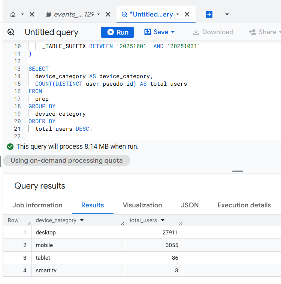
Task: Click the Download button
Action: point(213,32)
